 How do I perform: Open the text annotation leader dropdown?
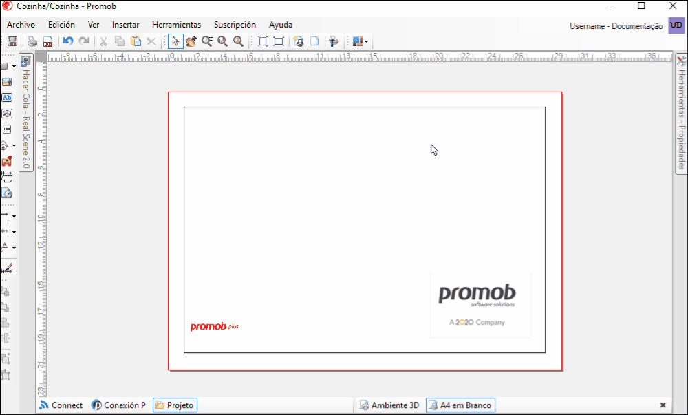click(x=14, y=248)
